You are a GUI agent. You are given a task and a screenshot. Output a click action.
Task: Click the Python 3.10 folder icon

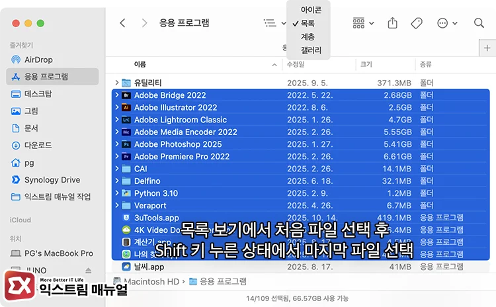(126, 193)
